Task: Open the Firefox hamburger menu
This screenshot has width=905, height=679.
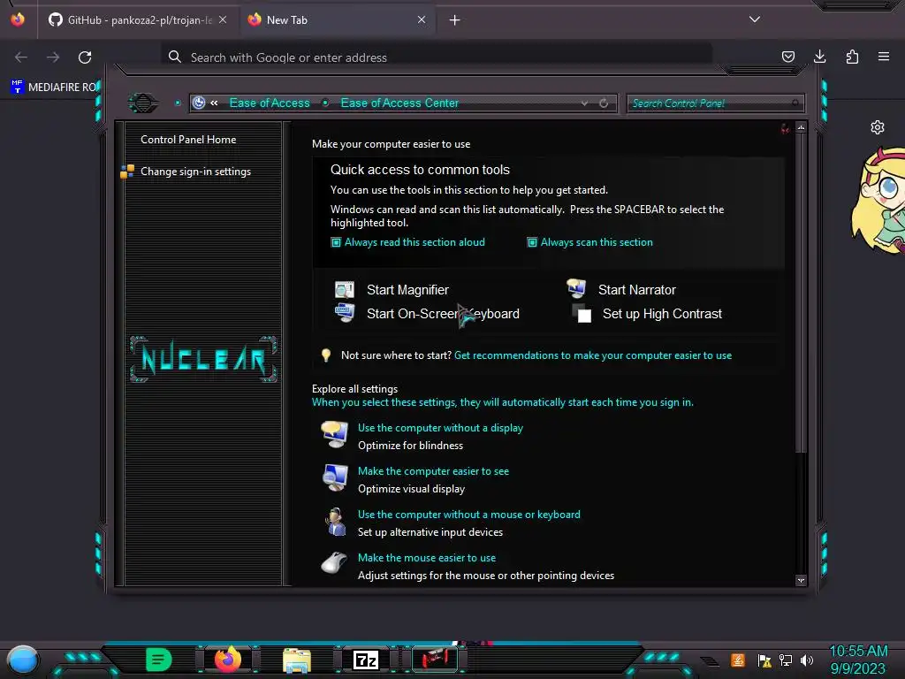Action: pos(884,57)
